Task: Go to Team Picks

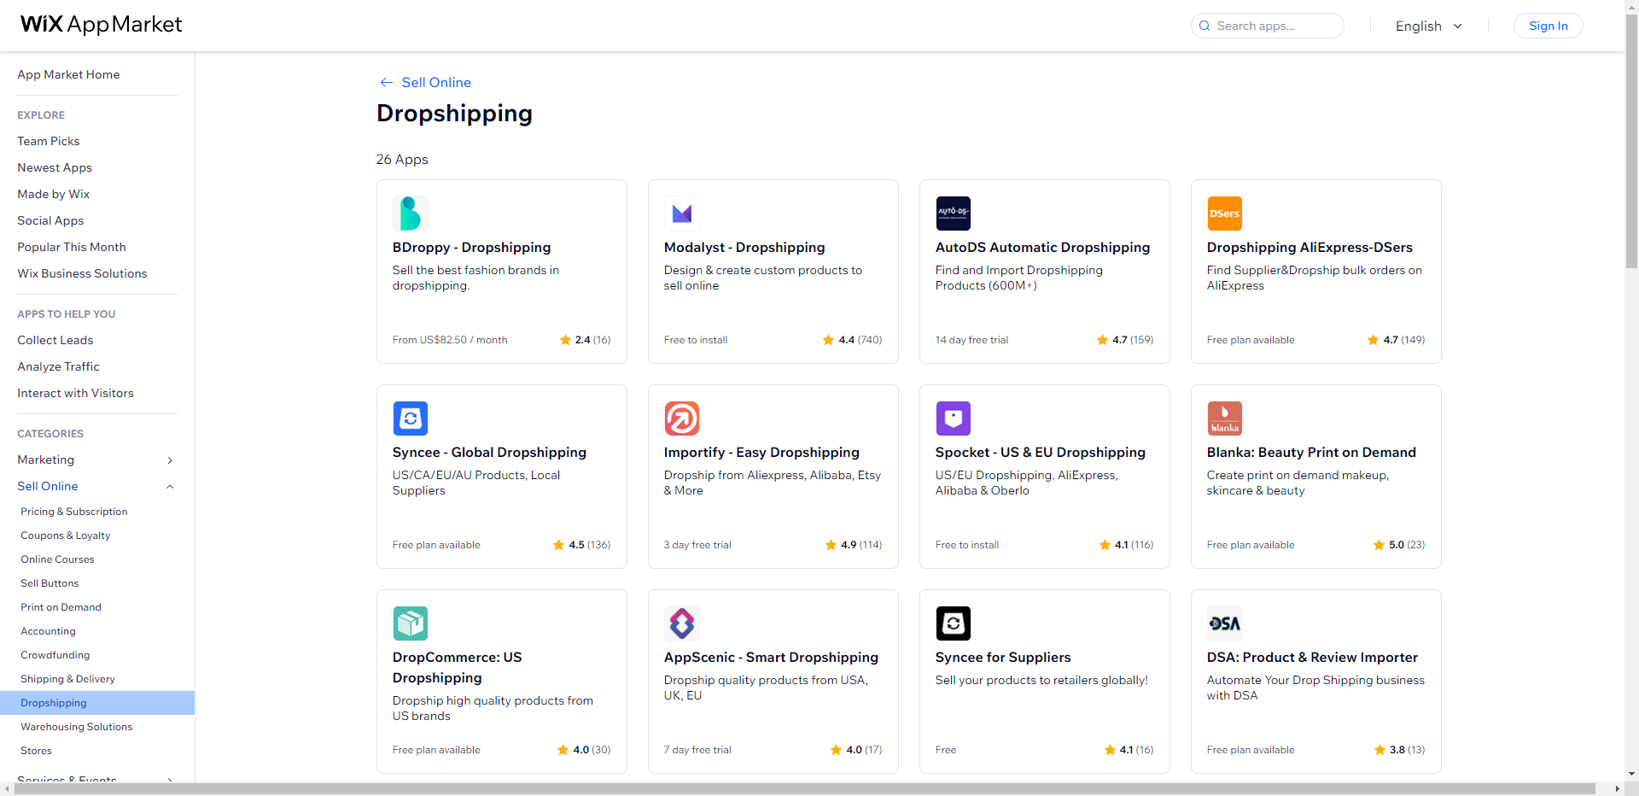Action: pyautogui.click(x=49, y=141)
